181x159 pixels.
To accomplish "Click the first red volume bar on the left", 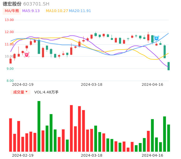I will [11, 135].
